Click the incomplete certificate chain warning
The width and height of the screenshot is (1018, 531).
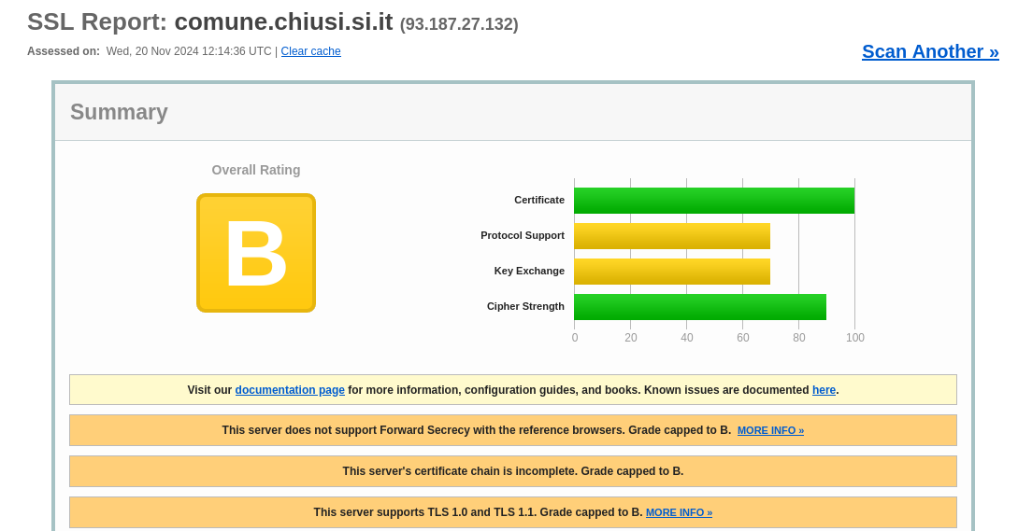512,471
